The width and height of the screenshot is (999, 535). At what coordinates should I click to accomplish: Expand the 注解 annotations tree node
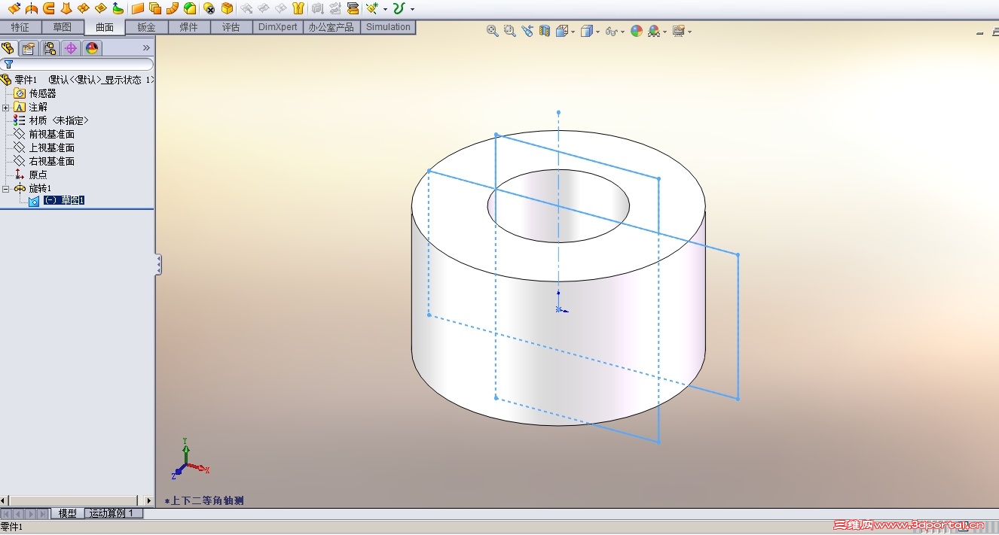[x=6, y=108]
